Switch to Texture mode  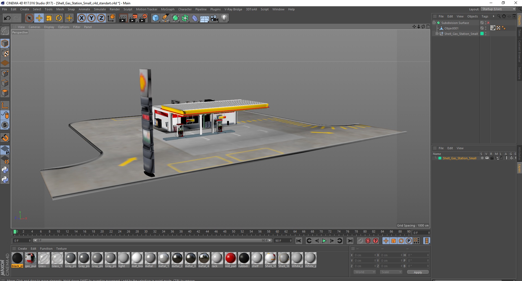point(5,53)
